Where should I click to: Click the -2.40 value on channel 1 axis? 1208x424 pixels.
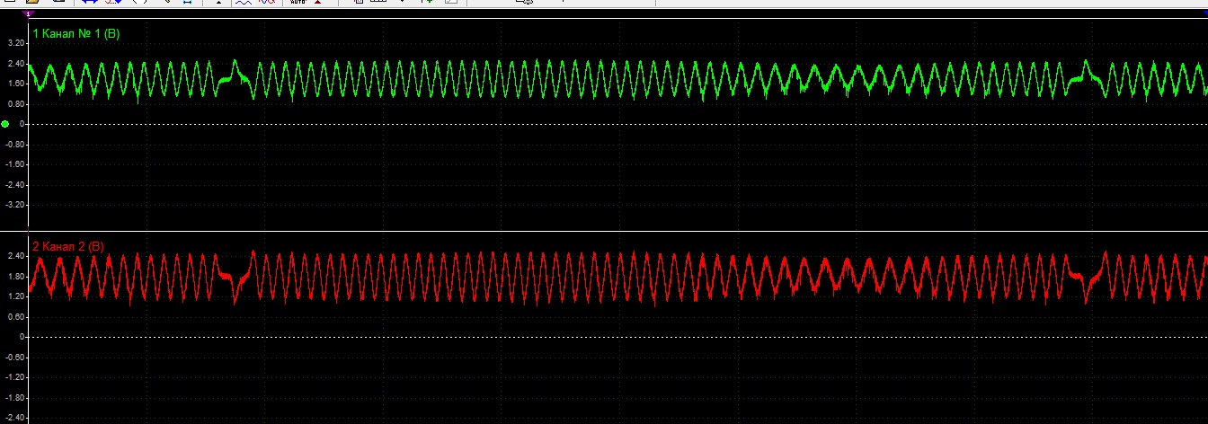coord(13,184)
